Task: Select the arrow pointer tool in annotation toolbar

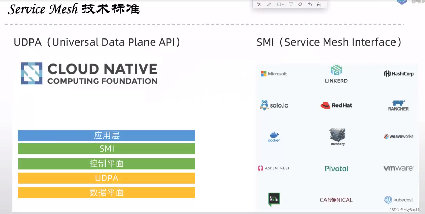Action: (x=259, y=4)
